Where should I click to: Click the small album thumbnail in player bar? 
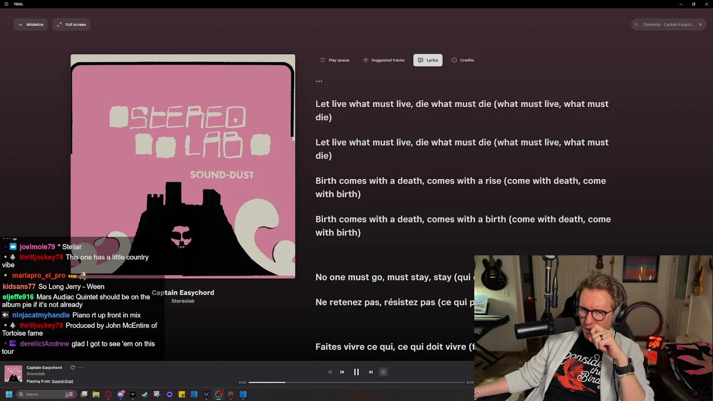click(13, 374)
